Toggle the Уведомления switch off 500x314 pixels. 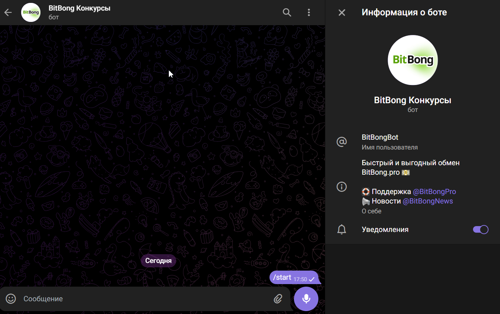pyautogui.click(x=481, y=229)
